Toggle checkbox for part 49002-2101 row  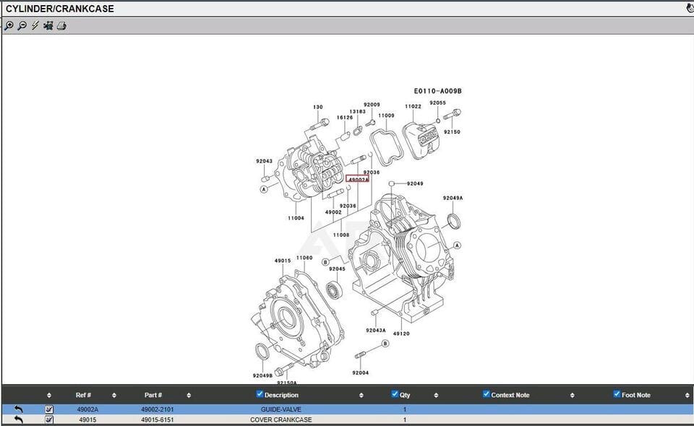point(49,409)
